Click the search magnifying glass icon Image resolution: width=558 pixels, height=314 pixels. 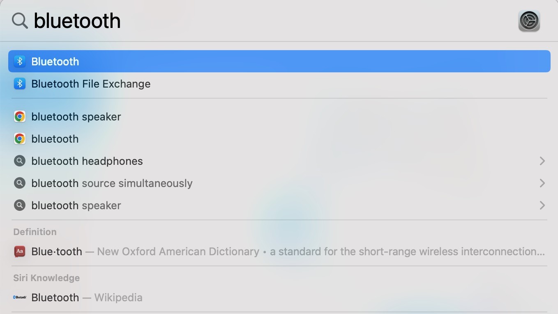[x=20, y=21]
